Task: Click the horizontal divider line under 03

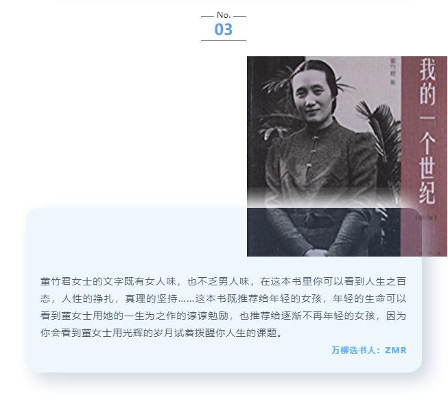Action: click(224, 40)
